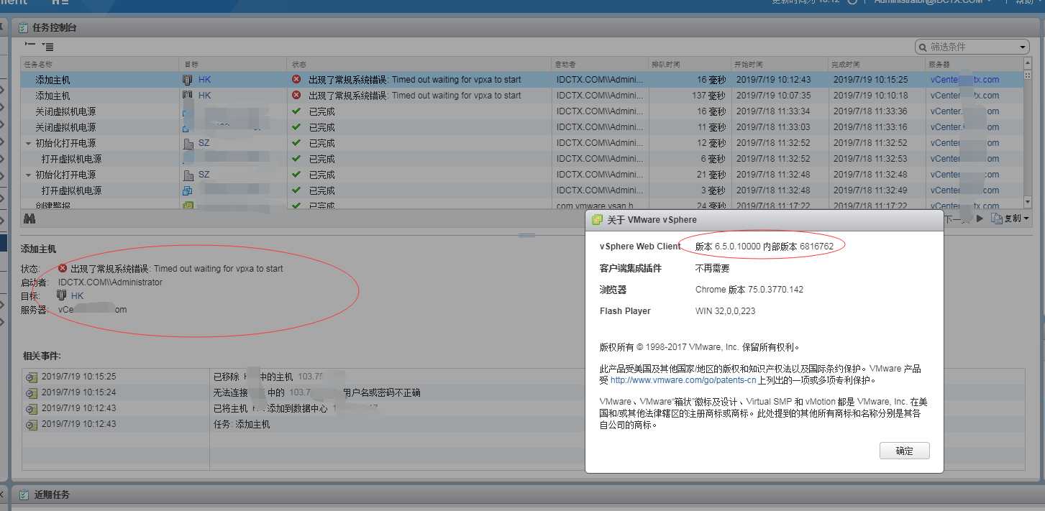Click the event icon at 10:15:24 row
The image size is (1045, 511).
pyautogui.click(x=32, y=392)
